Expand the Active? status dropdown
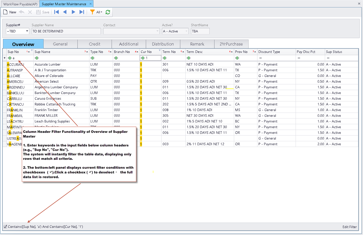Viewport: 363px width, 235px height. 186,31
